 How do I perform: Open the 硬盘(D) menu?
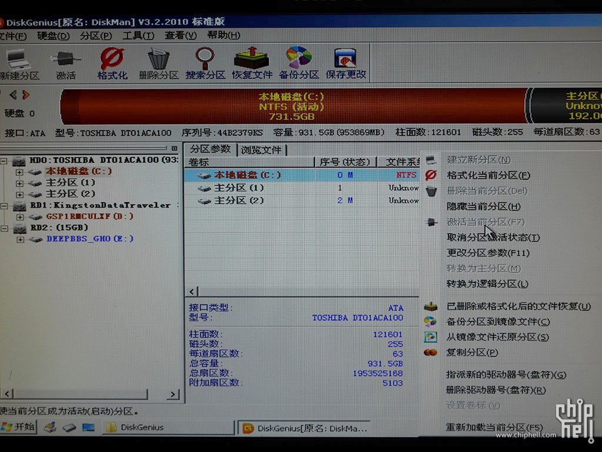pos(53,36)
